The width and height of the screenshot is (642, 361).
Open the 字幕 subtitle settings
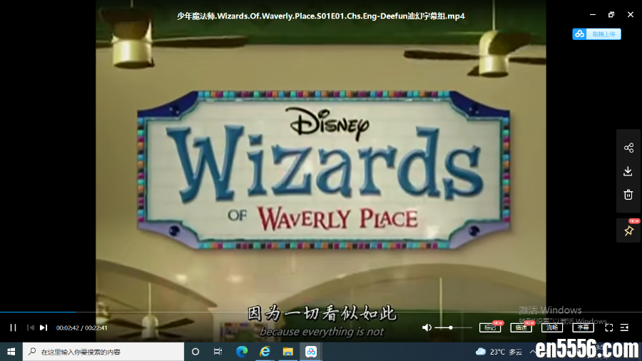(x=583, y=327)
